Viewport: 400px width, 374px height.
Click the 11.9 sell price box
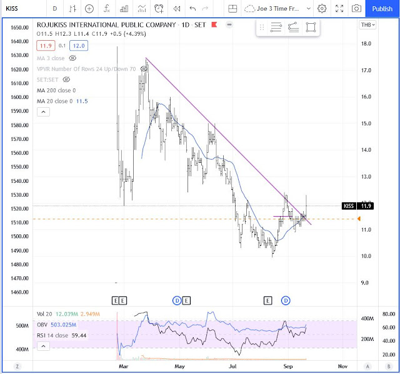pyautogui.click(x=46, y=46)
